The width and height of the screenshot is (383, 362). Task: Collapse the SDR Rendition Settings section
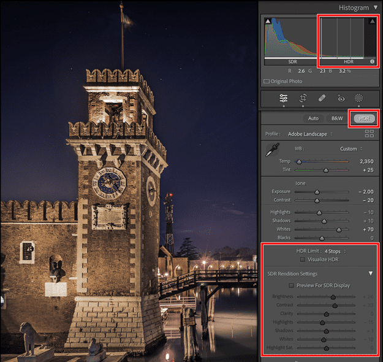[x=371, y=274]
